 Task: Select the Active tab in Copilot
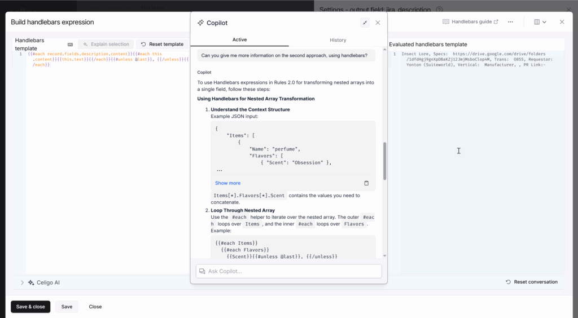(x=239, y=40)
